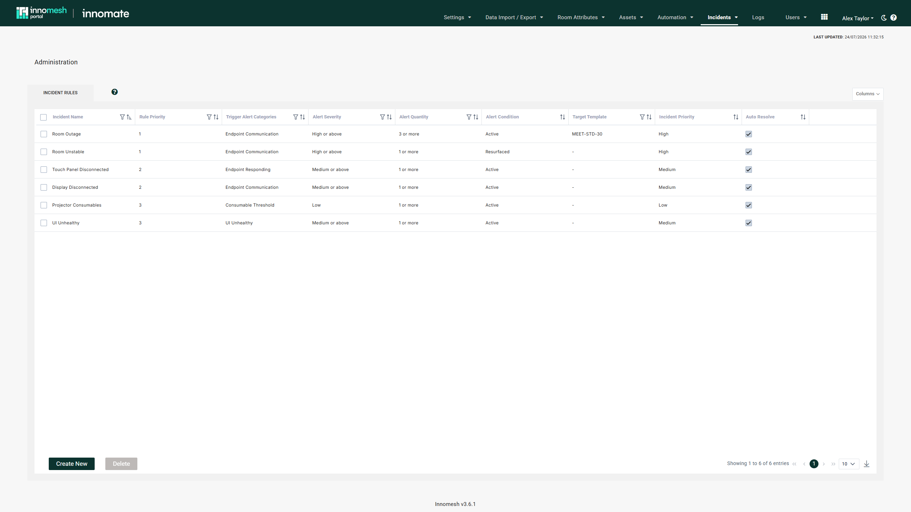Select all incident rules checkbox
The height and width of the screenshot is (512, 911).
43,117
